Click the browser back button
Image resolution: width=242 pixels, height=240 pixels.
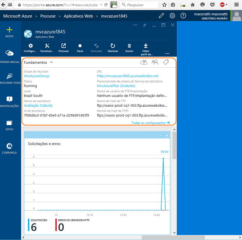tap(3, 5)
